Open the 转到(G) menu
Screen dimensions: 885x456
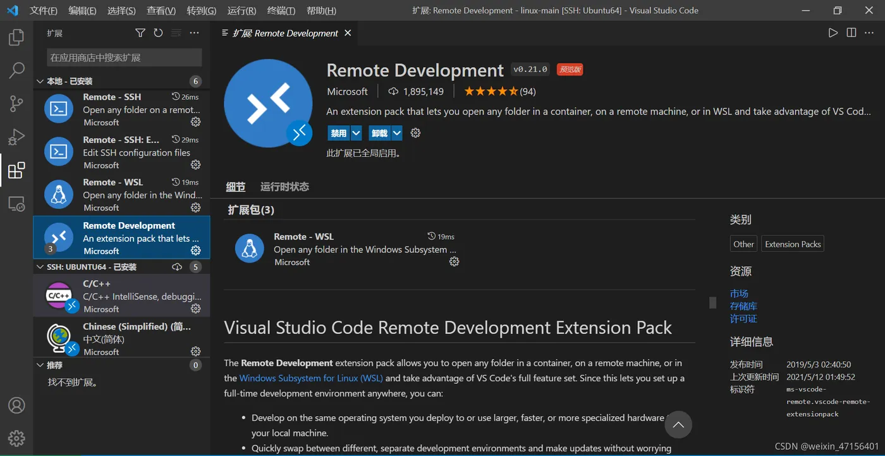point(202,11)
